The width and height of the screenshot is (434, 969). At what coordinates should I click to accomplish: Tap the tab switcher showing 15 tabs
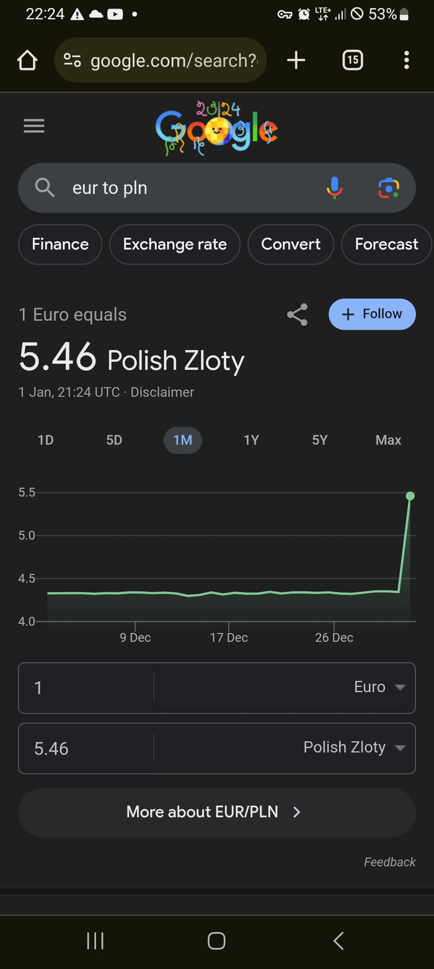tap(352, 60)
